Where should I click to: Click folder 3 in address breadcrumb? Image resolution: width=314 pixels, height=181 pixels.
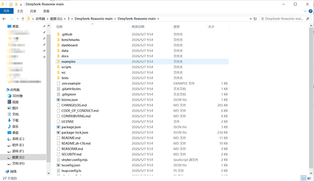[x=68, y=19]
